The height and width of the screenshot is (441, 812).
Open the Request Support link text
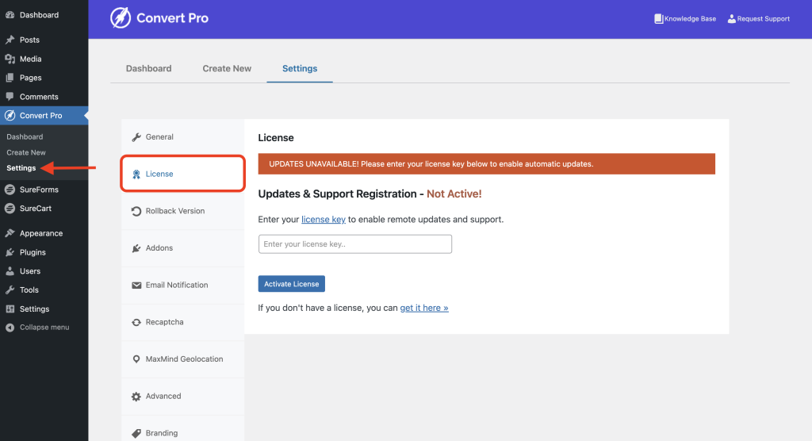pos(764,19)
